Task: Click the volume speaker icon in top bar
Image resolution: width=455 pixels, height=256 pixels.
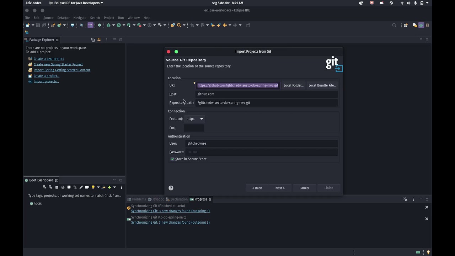Action: point(408,3)
